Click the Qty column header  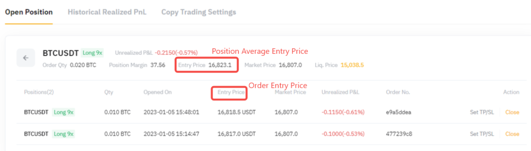click(109, 92)
